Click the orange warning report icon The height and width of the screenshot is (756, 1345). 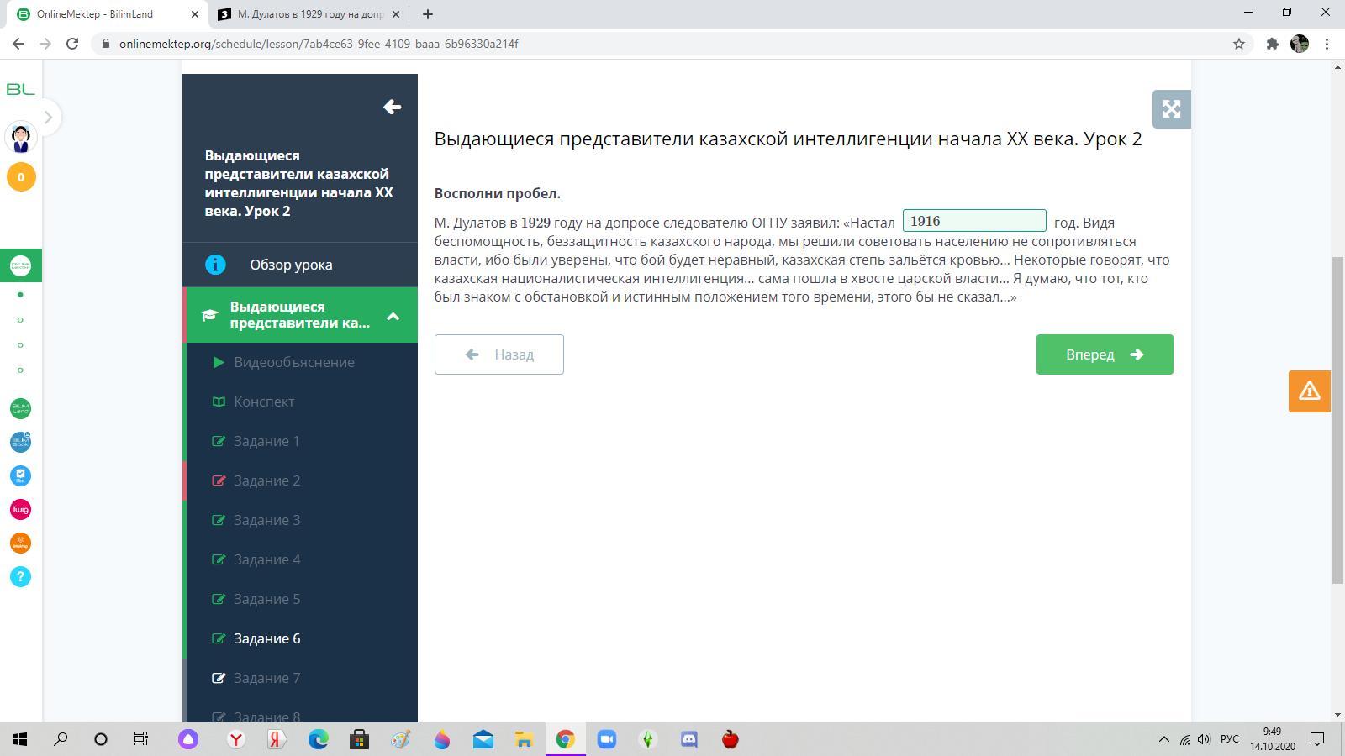click(1309, 391)
